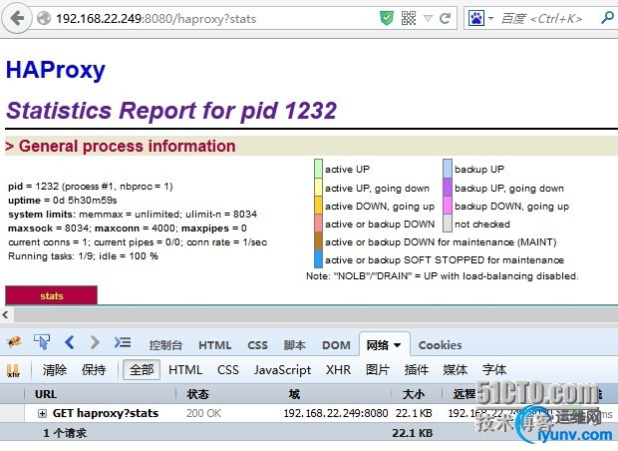This screenshot has width=618, height=451.
Task: Click the 清除 clear button
Action: pos(55,370)
